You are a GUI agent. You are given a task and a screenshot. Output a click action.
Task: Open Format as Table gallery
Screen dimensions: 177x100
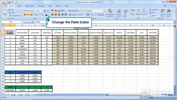118,13
